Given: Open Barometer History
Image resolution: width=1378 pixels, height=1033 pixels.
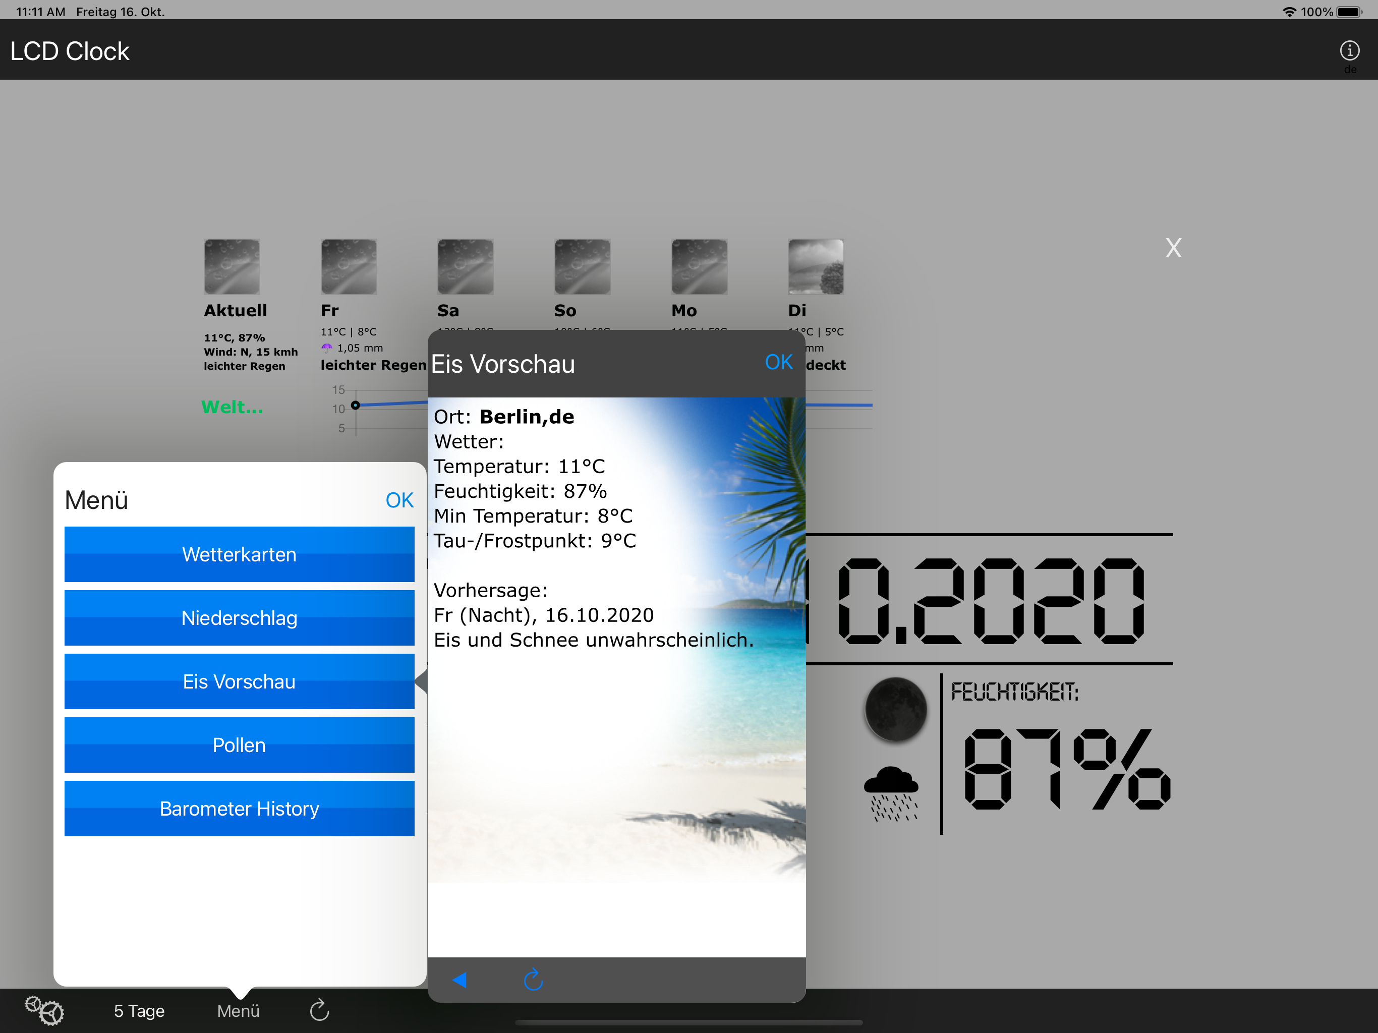Looking at the screenshot, I should point(239,809).
